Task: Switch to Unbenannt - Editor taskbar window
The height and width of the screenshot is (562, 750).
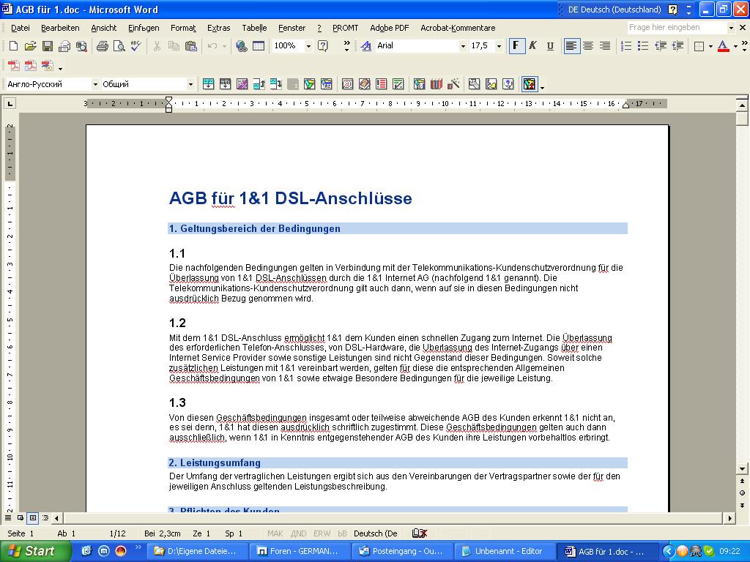Action: click(504, 552)
